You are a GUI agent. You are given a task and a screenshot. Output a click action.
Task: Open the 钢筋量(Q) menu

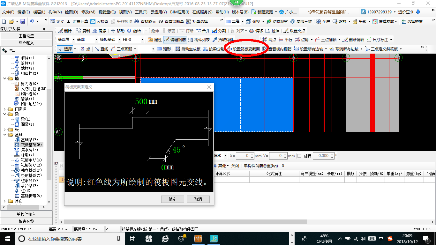107,12
